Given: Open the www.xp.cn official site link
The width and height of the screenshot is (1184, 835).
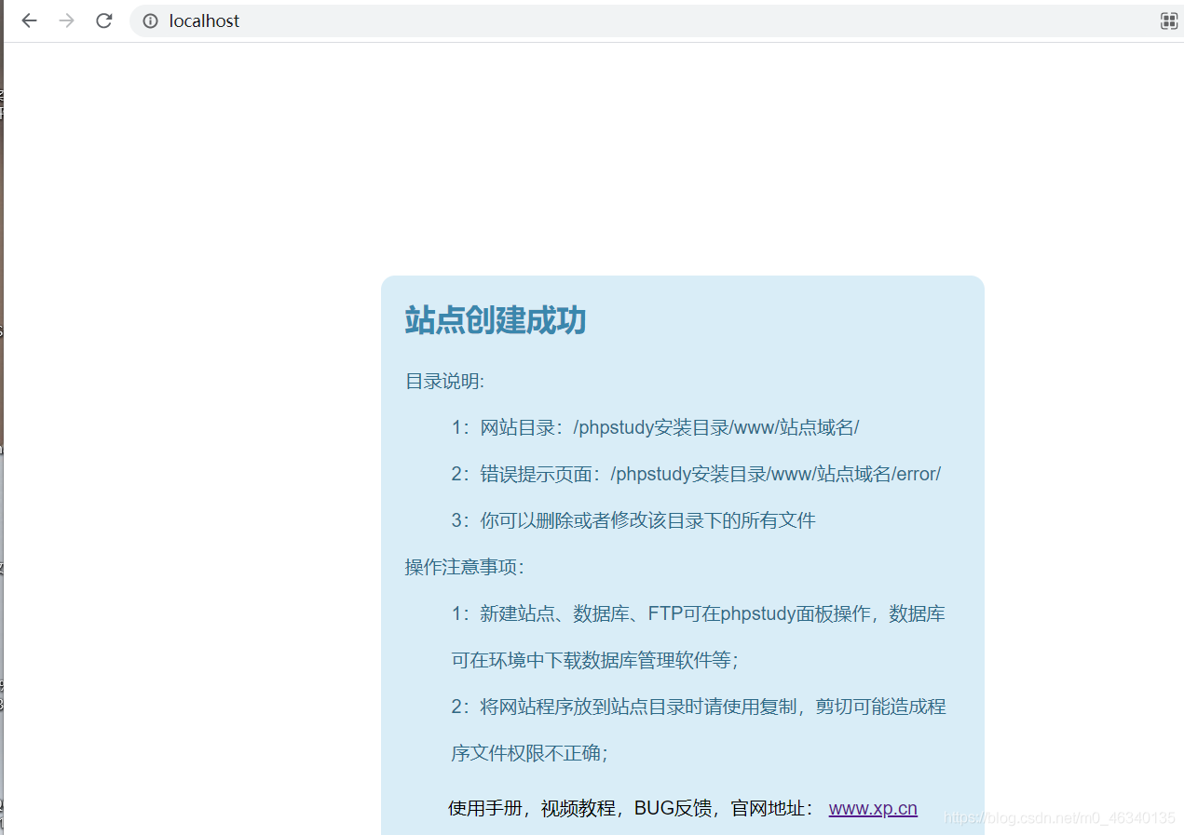Looking at the screenshot, I should click(873, 808).
